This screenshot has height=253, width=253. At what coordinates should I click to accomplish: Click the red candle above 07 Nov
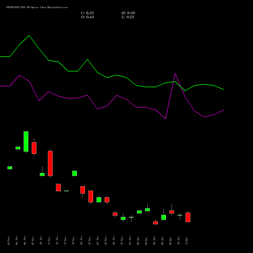tap(34, 148)
